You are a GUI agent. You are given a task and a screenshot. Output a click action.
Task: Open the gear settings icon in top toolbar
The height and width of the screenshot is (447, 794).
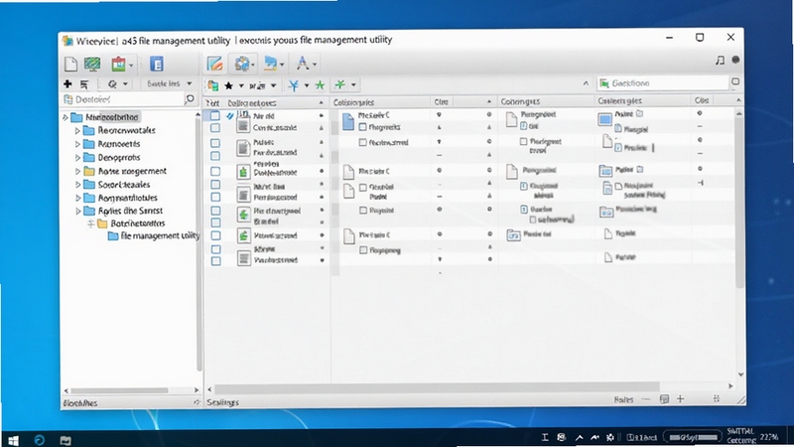tap(242, 64)
